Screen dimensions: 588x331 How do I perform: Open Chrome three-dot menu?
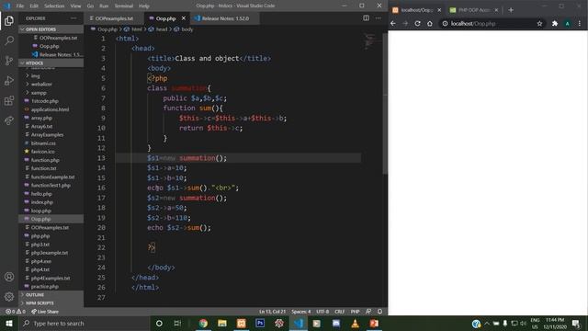coord(580,24)
